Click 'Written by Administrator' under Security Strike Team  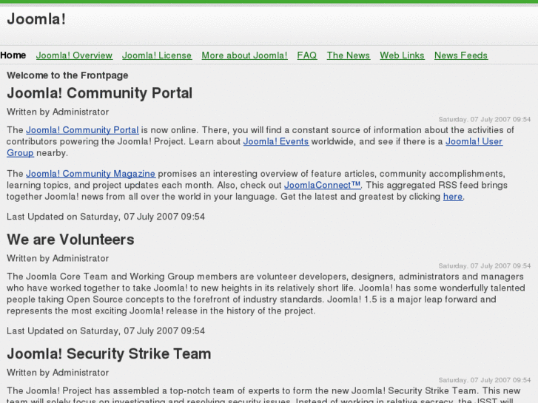point(58,373)
